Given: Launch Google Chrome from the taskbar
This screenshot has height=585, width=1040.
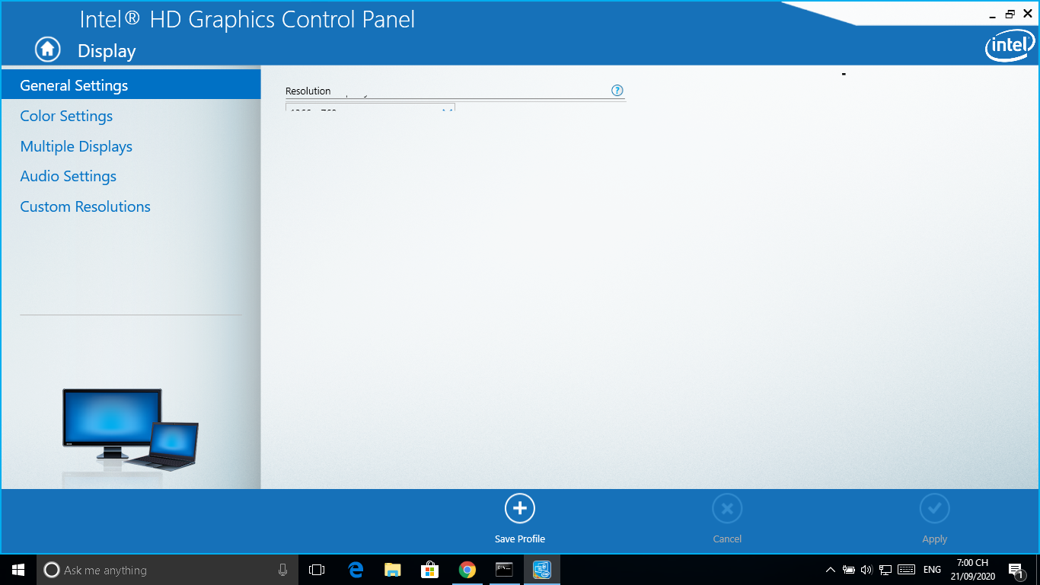Looking at the screenshot, I should pyautogui.click(x=467, y=570).
